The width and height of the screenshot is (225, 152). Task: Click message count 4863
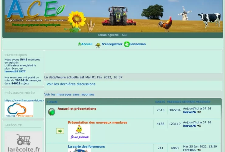coord(175,148)
